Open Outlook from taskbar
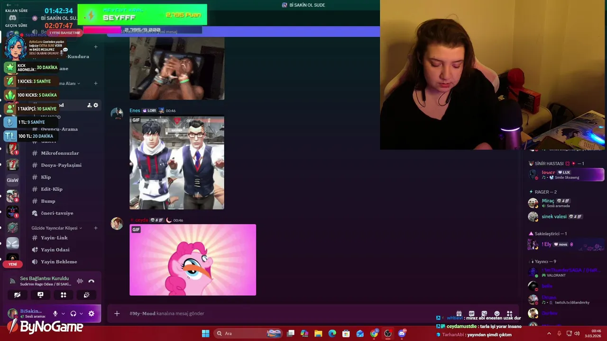This screenshot has width=607, height=341. click(x=360, y=333)
